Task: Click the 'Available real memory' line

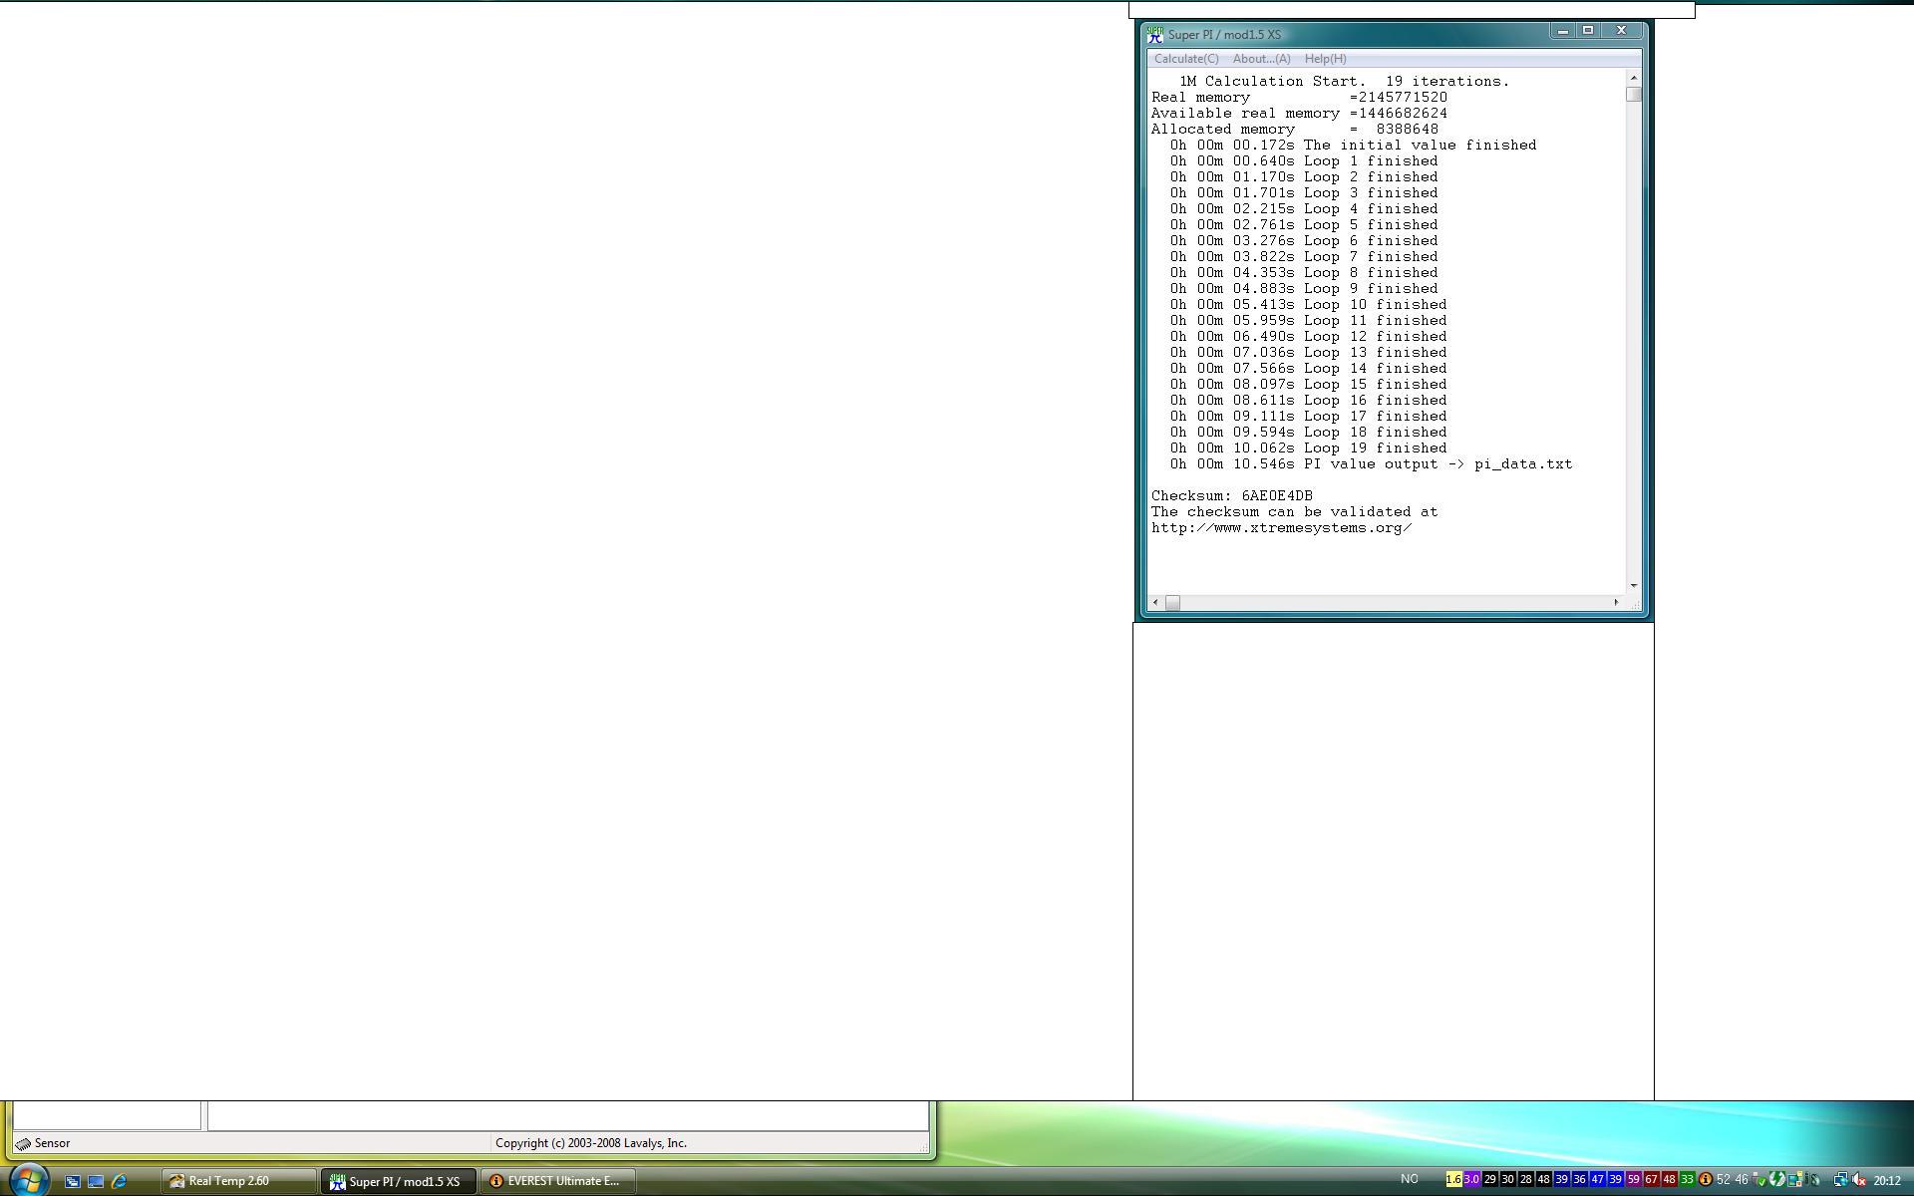Action: [x=1299, y=114]
